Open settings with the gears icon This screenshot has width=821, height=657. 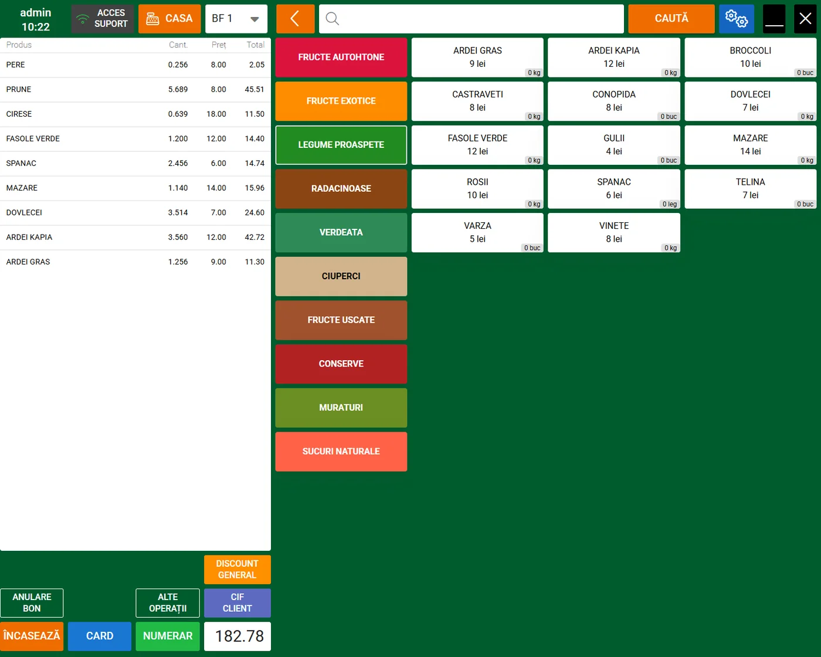point(736,19)
